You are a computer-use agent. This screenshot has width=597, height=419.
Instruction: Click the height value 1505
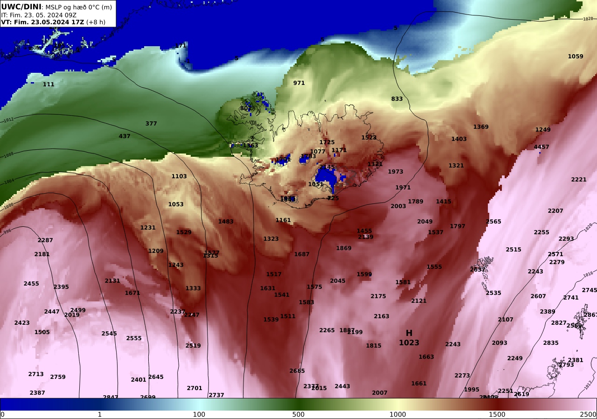[42, 332]
